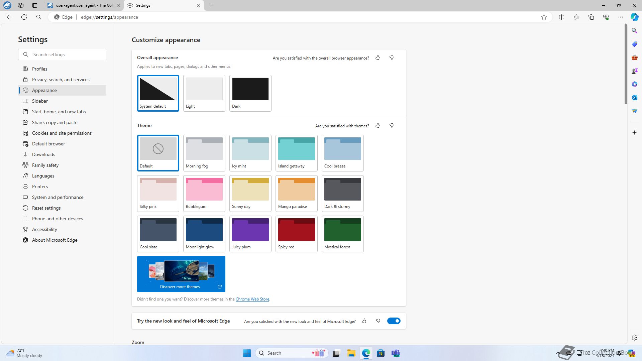Click the toolbar search magnifier icon
The width and height of the screenshot is (642, 361).
[x=39, y=17]
